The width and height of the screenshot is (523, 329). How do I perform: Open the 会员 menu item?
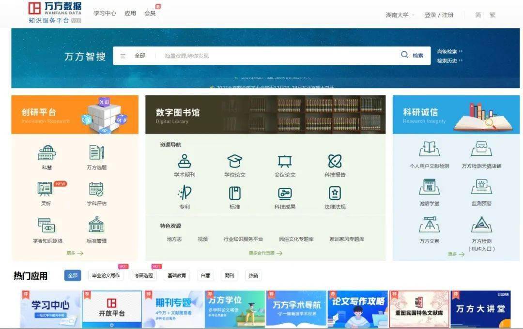(x=150, y=14)
